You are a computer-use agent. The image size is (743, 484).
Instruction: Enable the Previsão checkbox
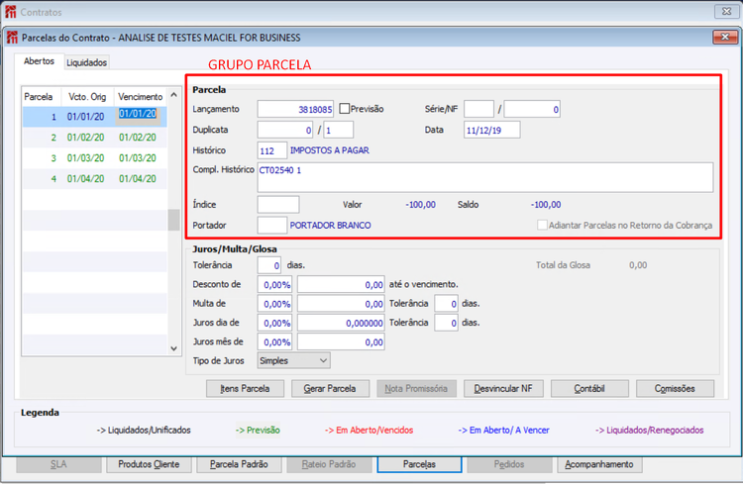tap(345, 109)
